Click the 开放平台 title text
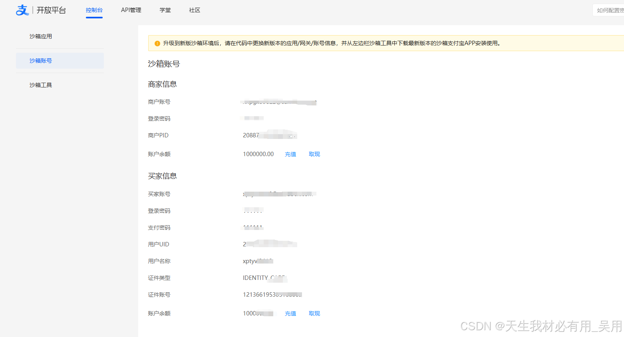The width and height of the screenshot is (624, 337). (x=51, y=10)
